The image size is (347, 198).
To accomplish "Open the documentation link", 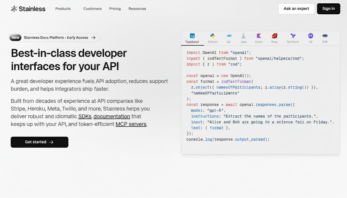I will point(112,116).
